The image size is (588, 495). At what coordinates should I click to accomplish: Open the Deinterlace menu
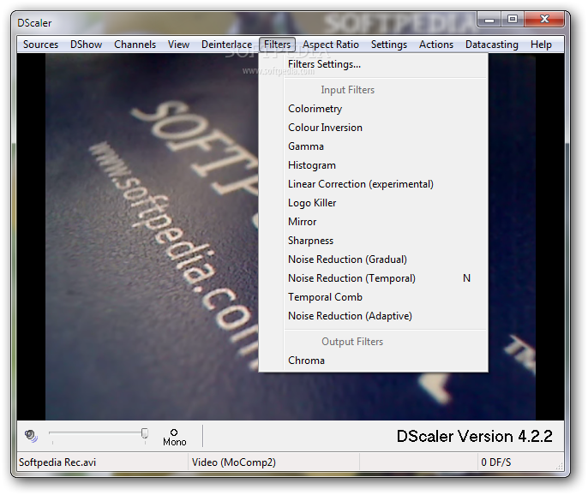pos(226,45)
